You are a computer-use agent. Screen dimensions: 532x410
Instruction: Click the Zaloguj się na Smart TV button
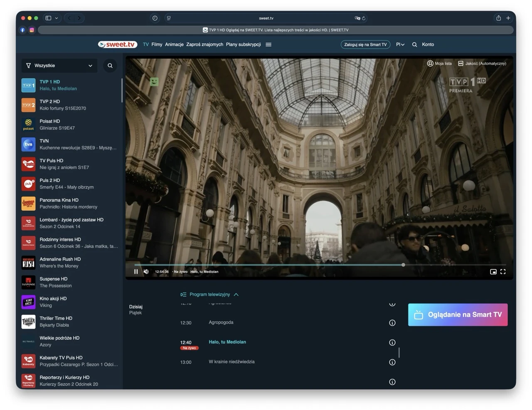tap(365, 44)
